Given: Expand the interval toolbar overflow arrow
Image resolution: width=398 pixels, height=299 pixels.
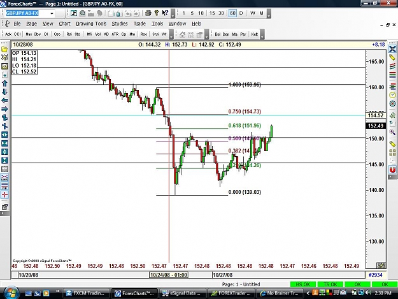Looking at the screenshot, I should [269, 14].
